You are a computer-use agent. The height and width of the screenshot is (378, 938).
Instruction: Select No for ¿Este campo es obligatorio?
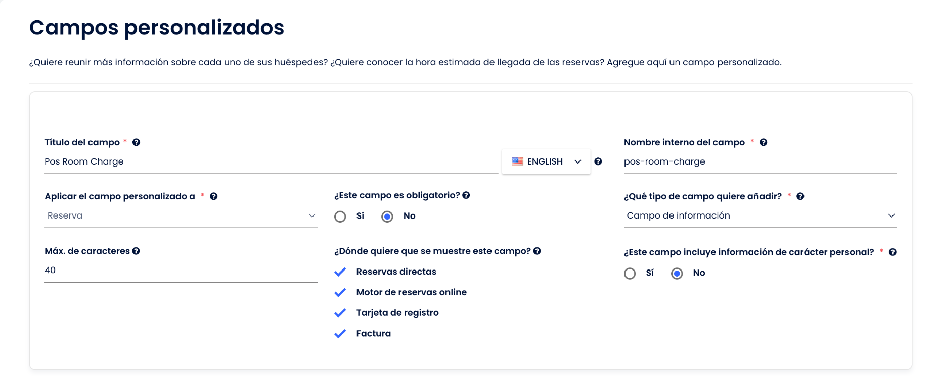(387, 217)
